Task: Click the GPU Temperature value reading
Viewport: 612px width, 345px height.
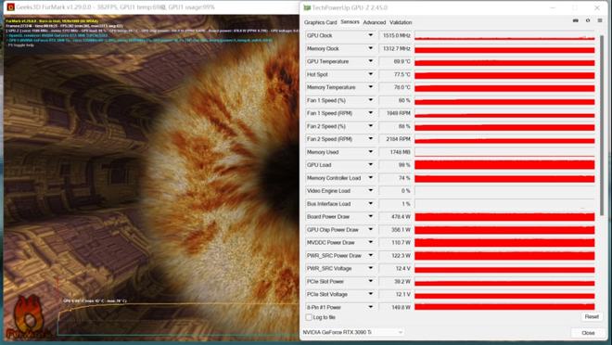Action: (395, 61)
